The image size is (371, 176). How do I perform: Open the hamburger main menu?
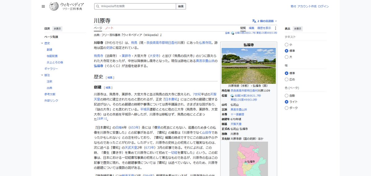[x=43, y=6]
